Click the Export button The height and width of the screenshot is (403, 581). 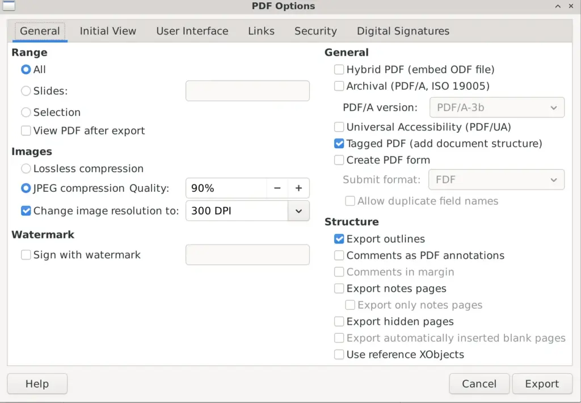coord(542,384)
